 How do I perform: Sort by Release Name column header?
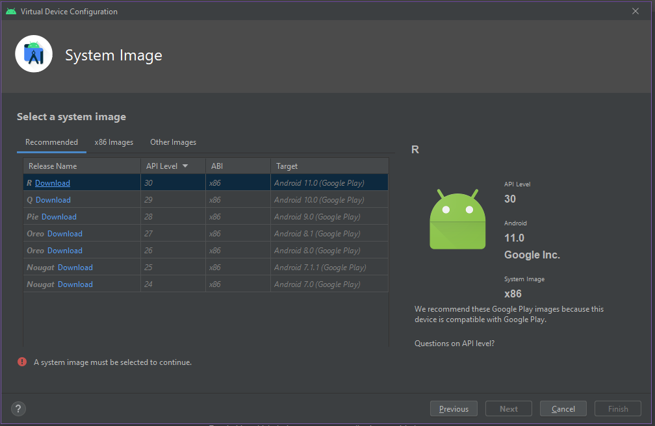pos(53,166)
